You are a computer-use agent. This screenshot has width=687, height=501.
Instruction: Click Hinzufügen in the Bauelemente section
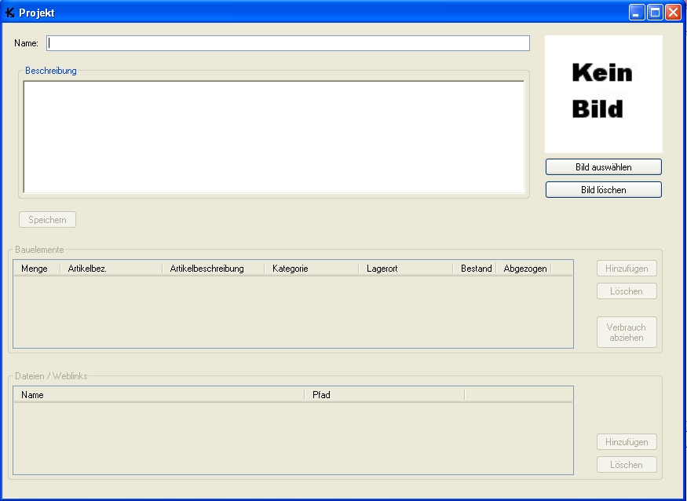click(x=627, y=269)
